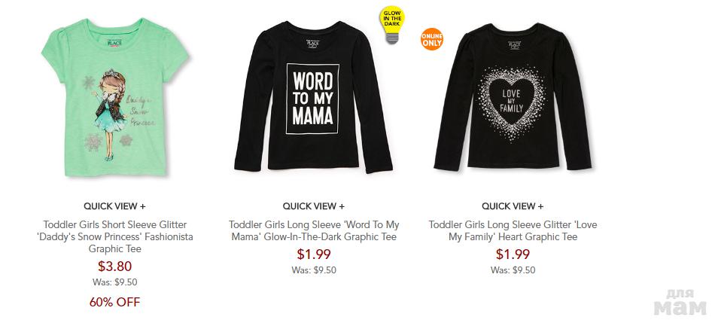Click the $1.99 price under Word To My Mama
The image size is (718, 326).
tap(314, 254)
